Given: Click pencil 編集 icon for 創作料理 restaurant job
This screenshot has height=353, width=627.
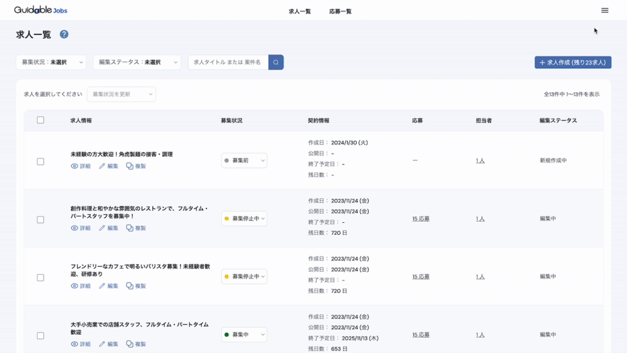Looking at the screenshot, I should pos(102,228).
